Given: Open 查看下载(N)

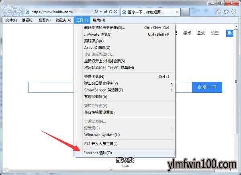Looking at the screenshot, I should coord(125,77).
